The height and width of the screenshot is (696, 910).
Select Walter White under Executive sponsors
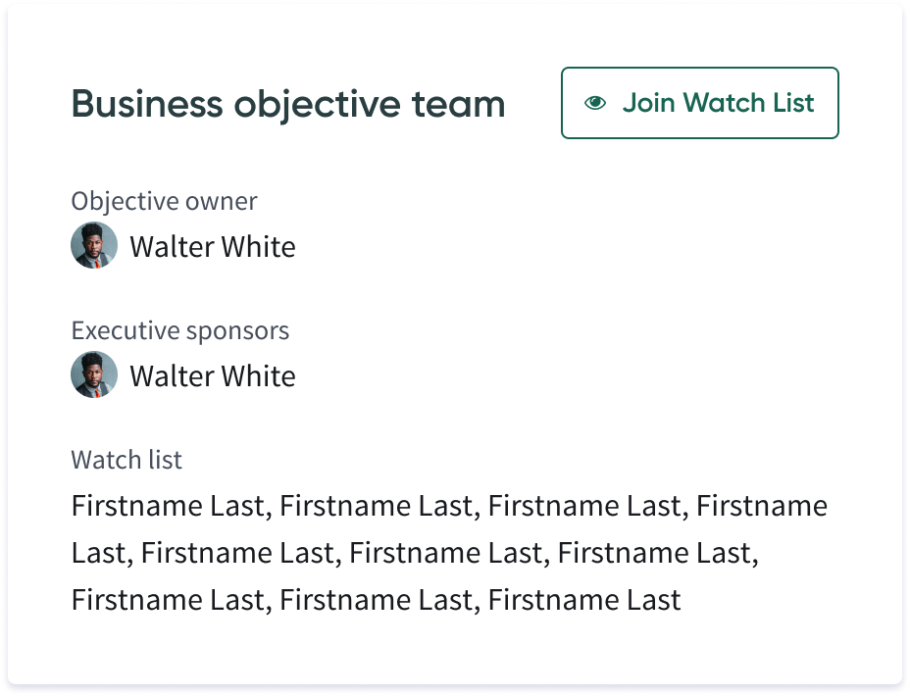point(213,375)
